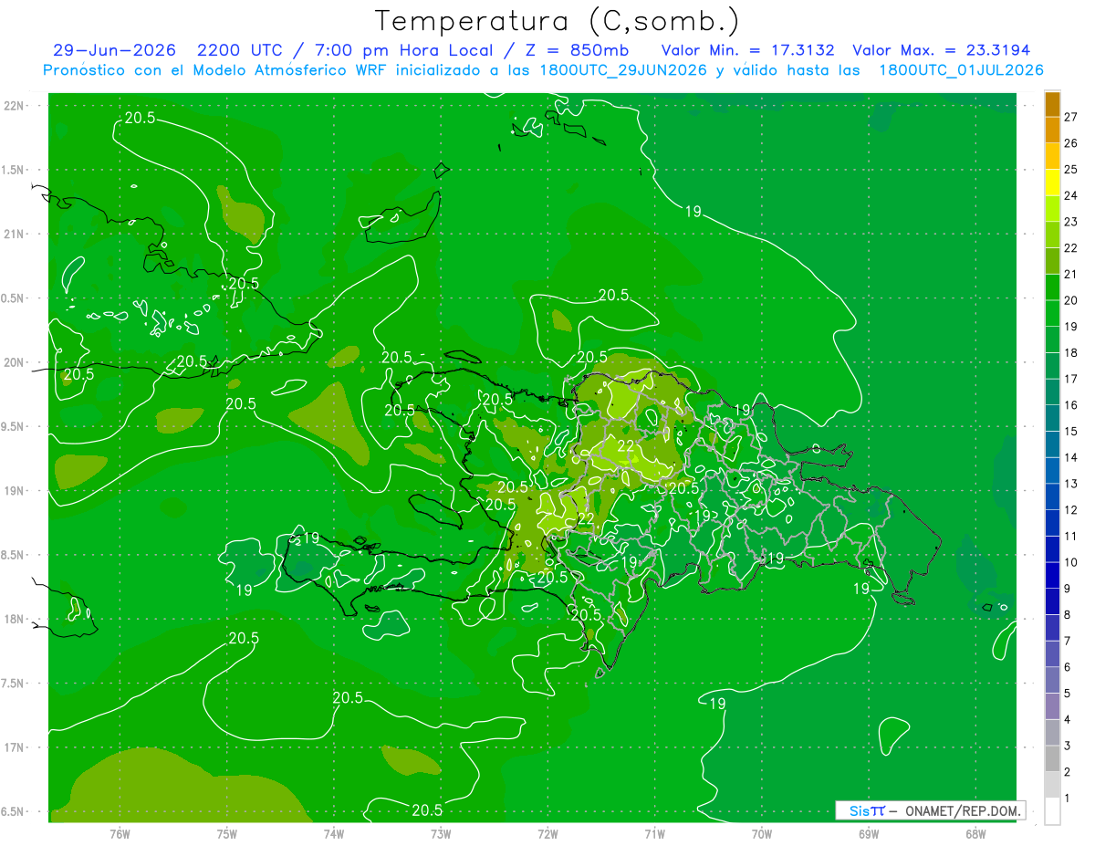1095x846 pixels.
Task: Click the 'Valor Min. = 17.3132' value
Action: tap(746, 50)
